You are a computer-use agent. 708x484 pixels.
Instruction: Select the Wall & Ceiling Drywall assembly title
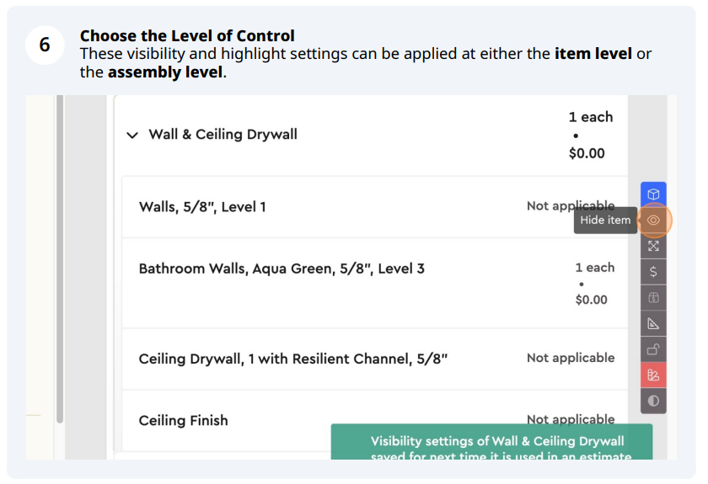click(x=223, y=135)
